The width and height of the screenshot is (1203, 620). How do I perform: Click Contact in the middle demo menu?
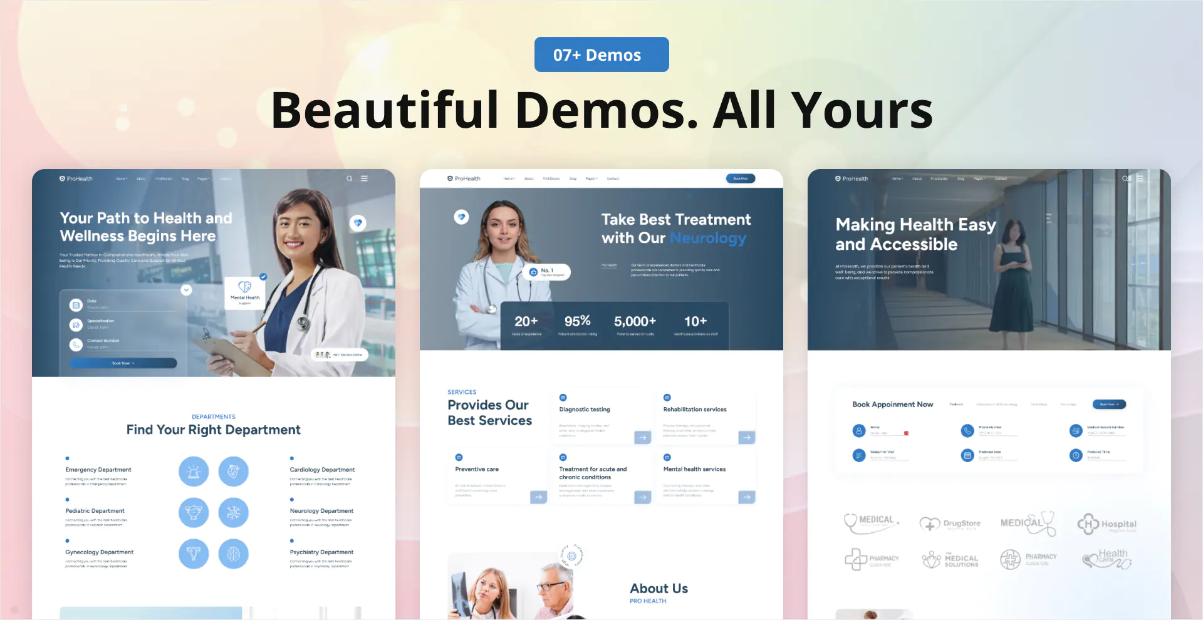point(613,178)
